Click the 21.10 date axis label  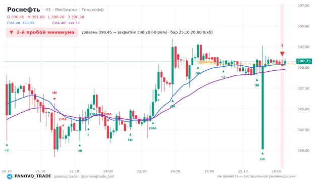click(40, 171)
